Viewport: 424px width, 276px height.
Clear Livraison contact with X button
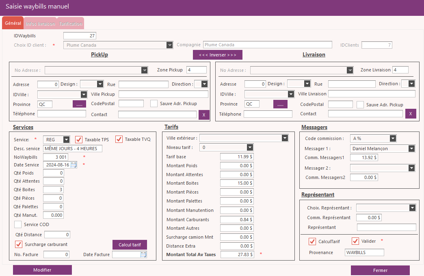pos(411,114)
